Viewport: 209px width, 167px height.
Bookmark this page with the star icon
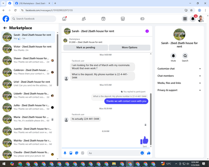(191, 10)
